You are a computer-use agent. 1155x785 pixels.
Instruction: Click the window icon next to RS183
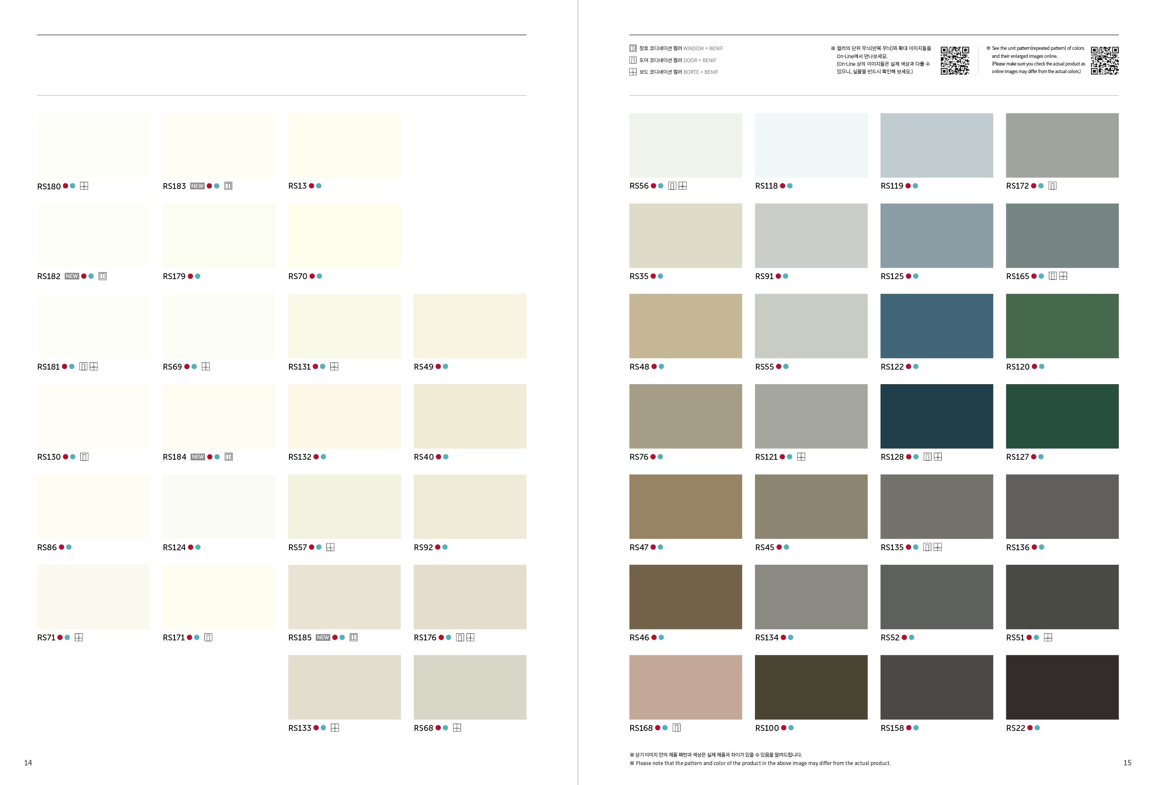point(228,186)
